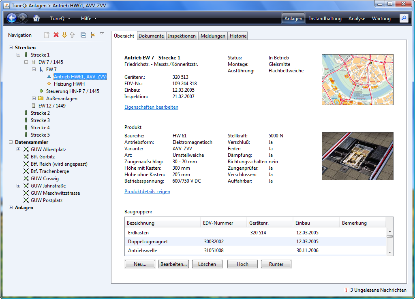
Task: Collapse the EW 7 / 1445 node
Action: click(26, 62)
